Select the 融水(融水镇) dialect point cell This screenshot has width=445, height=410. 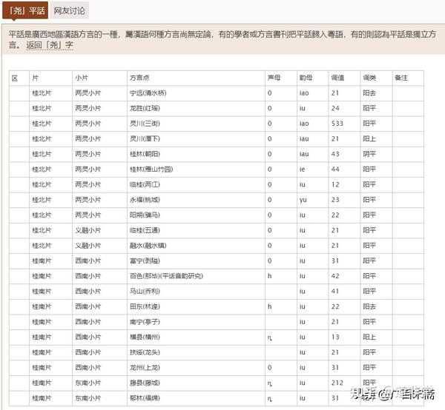pos(196,246)
